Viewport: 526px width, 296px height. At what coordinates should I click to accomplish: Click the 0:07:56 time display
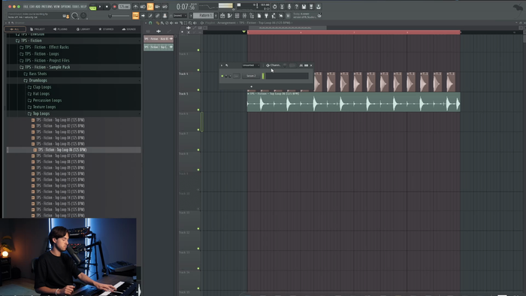[x=186, y=7]
